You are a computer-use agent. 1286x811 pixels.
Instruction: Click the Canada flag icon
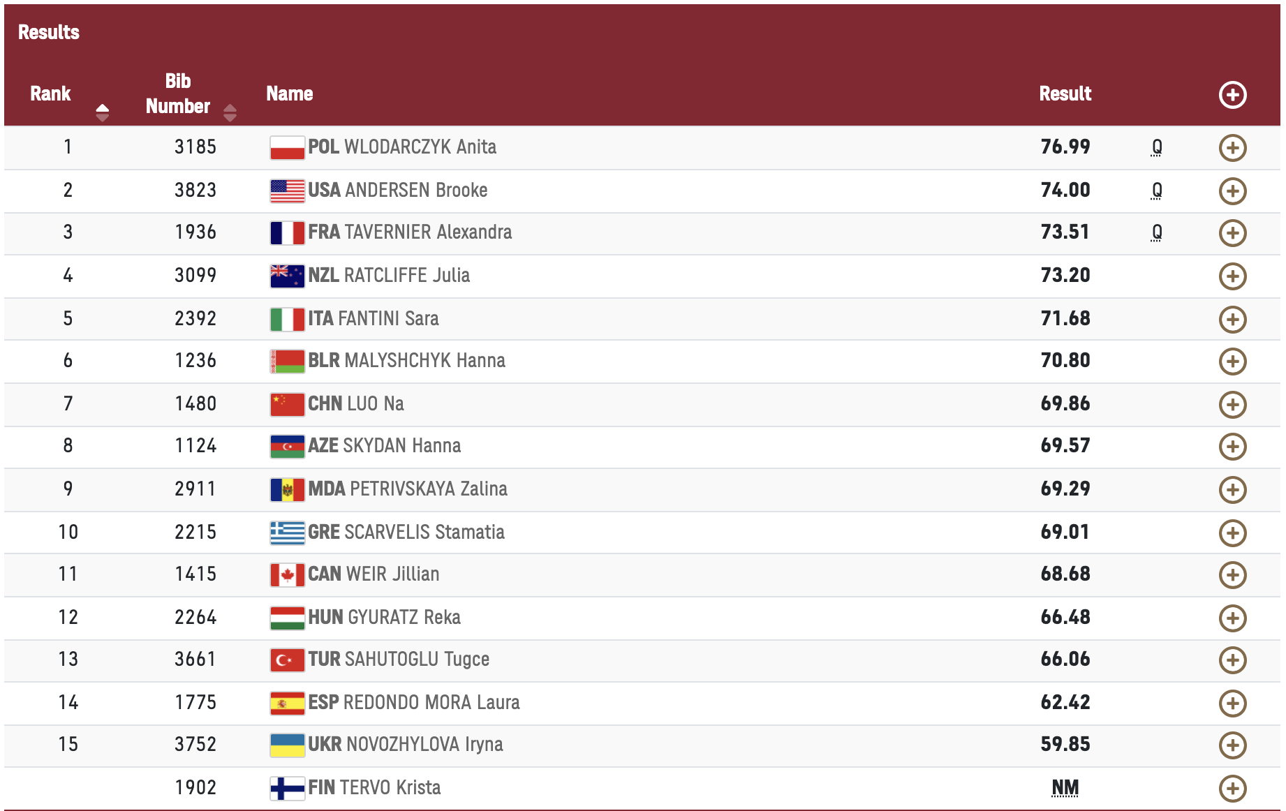pyautogui.click(x=287, y=575)
